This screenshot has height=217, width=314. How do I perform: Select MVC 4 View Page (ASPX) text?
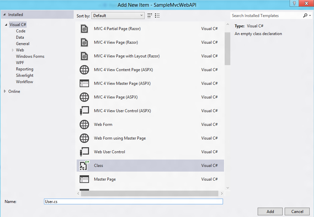click(116, 97)
